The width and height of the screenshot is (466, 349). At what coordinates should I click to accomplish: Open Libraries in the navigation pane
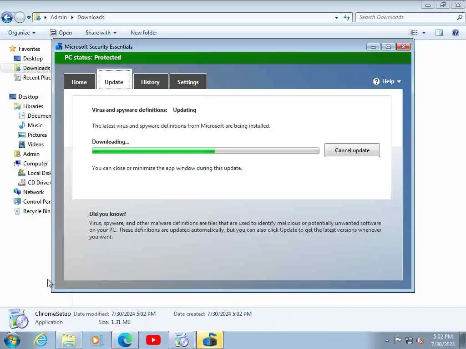tap(29, 106)
